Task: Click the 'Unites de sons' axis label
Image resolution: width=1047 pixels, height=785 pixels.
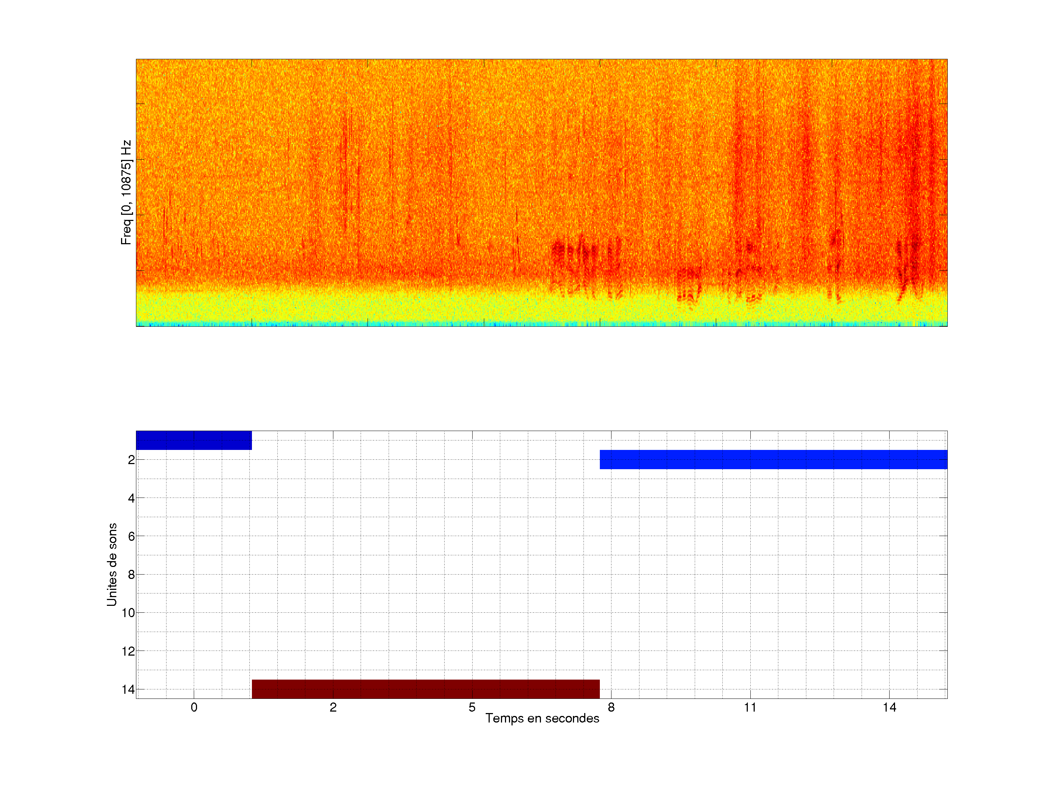Action: [x=112, y=564]
